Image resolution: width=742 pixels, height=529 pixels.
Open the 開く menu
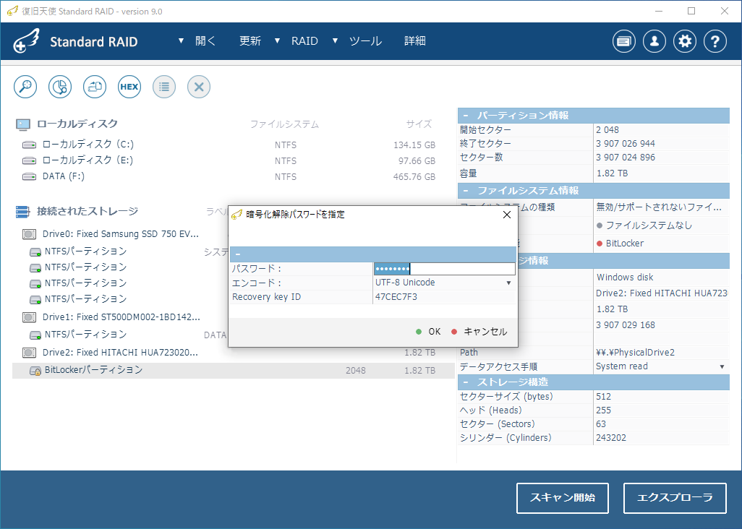click(x=205, y=41)
